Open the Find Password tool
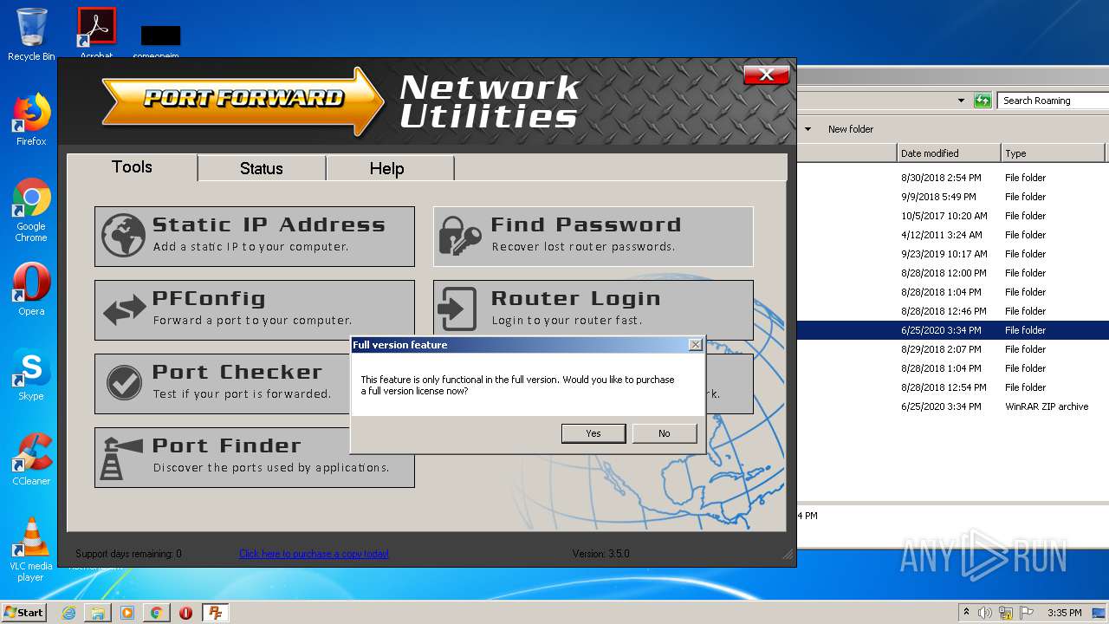1109x624 pixels. pos(593,236)
